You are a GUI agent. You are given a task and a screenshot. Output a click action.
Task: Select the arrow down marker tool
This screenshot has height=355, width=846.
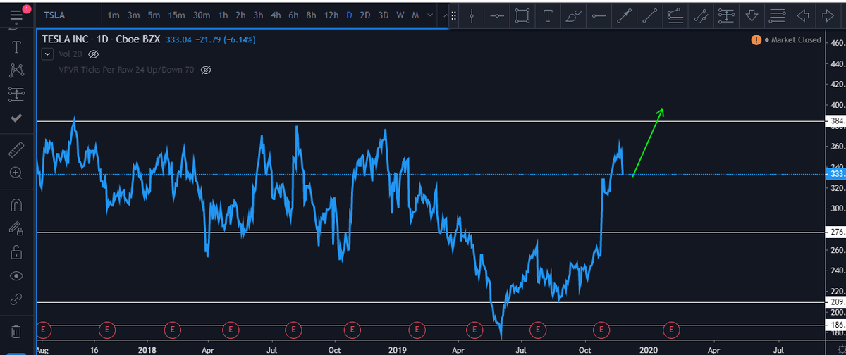coord(752,15)
